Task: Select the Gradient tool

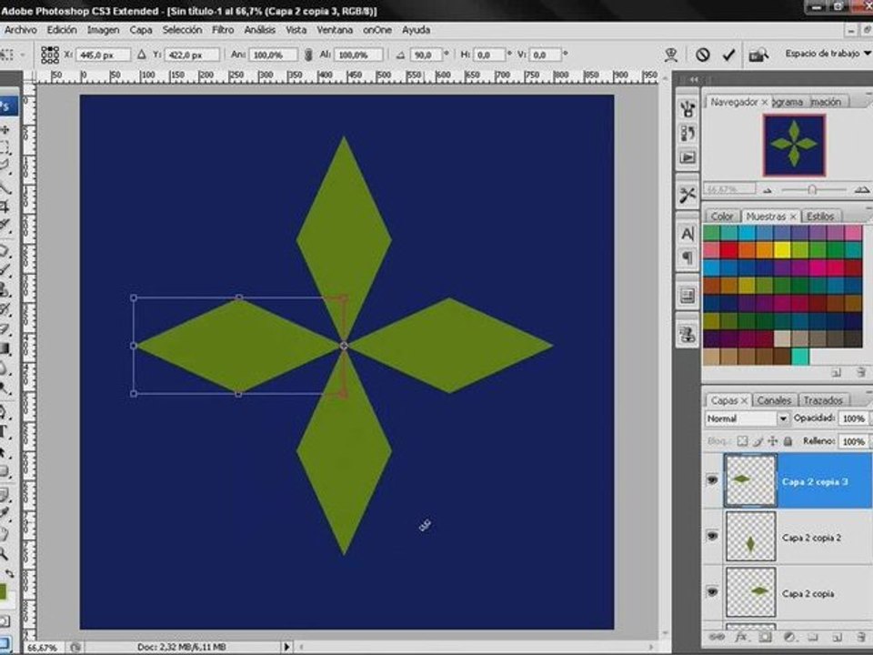Action: (x=5, y=348)
